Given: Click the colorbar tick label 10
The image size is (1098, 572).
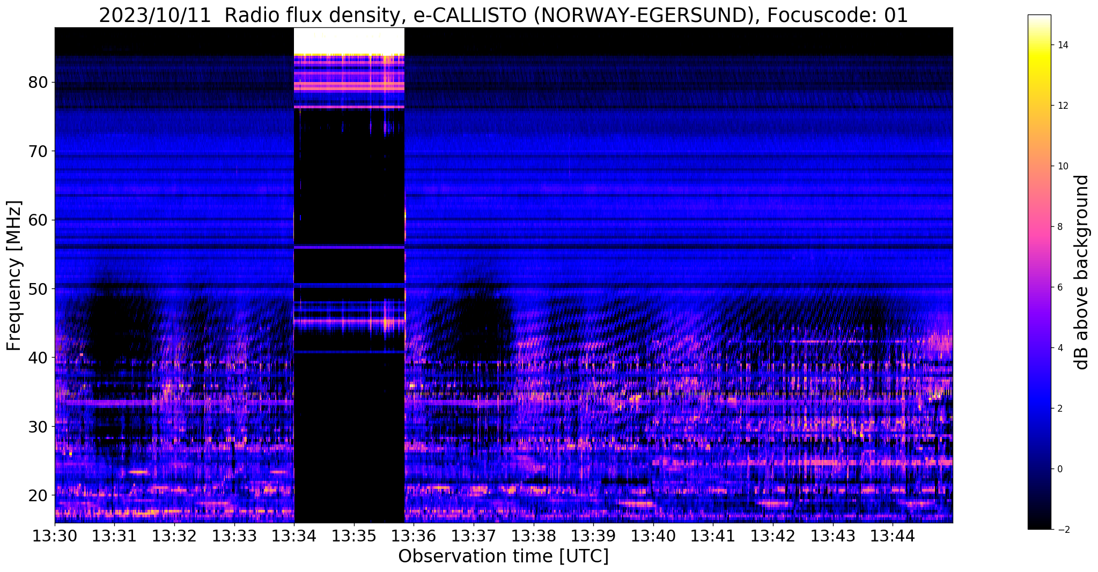Looking at the screenshot, I should click(1063, 166).
